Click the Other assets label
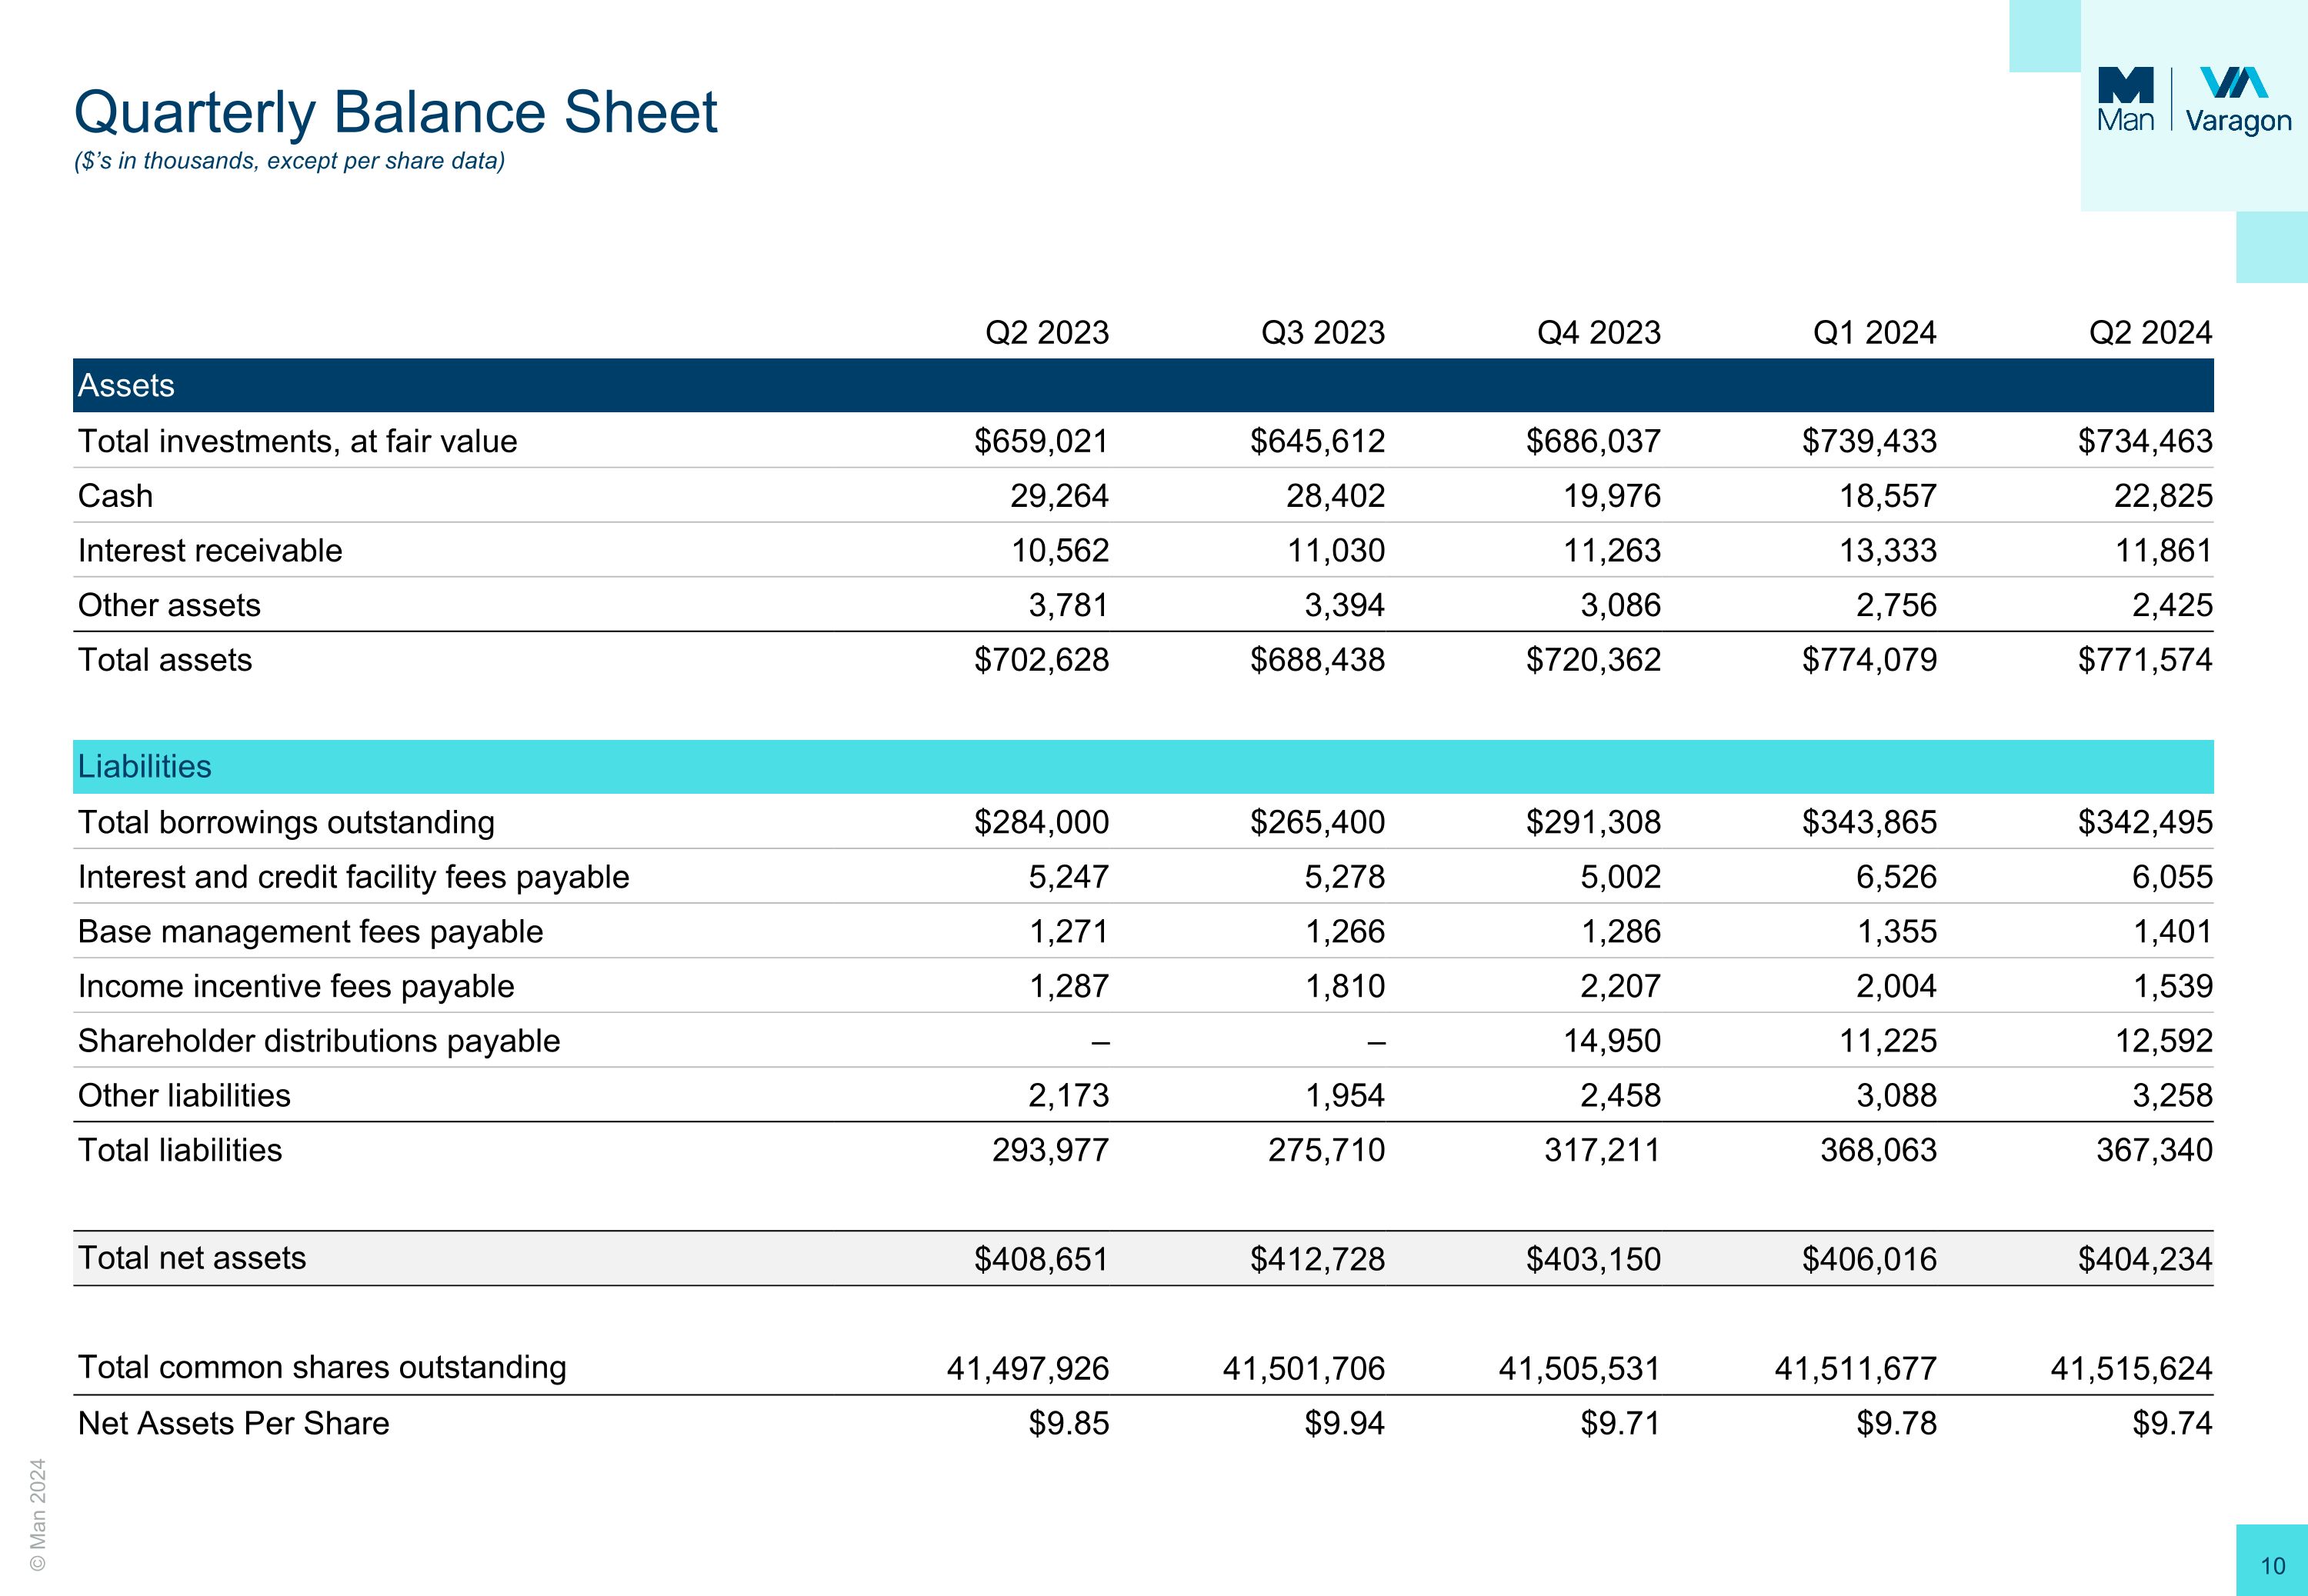 [x=169, y=605]
